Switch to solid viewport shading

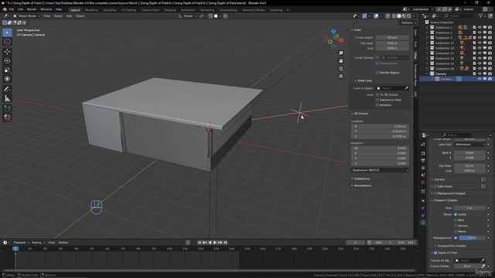[399, 15]
